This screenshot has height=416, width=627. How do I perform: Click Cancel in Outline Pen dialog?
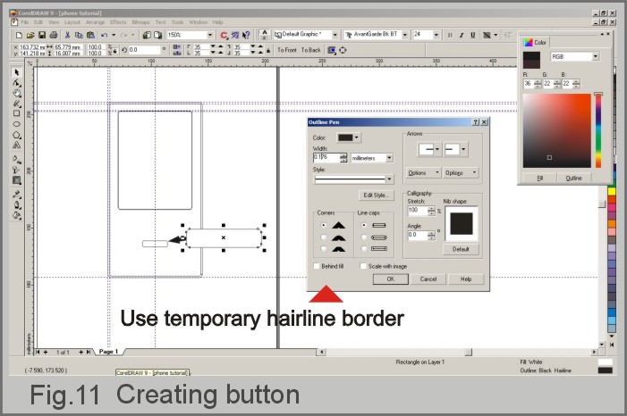[428, 279]
